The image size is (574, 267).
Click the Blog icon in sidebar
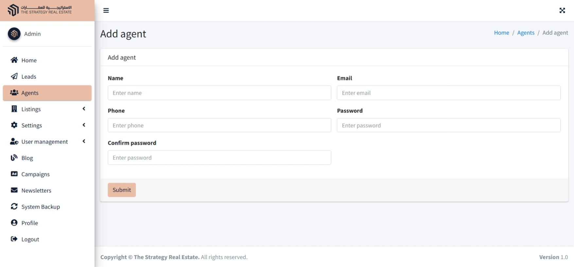click(x=14, y=158)
